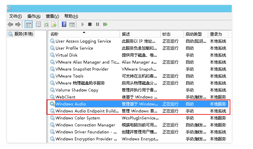Open the 文件(F) menu
253x149 pixels.
16,16
